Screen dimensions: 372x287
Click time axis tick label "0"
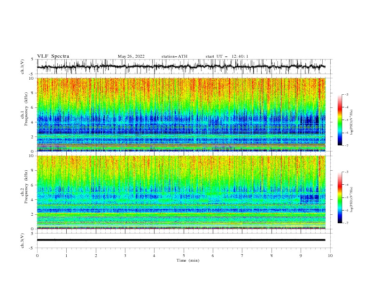click(37, 256)
